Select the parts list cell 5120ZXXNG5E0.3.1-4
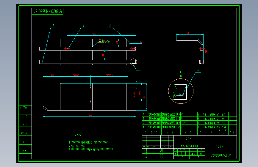Screen dimensions: 258x167 [x=171, y=114]
